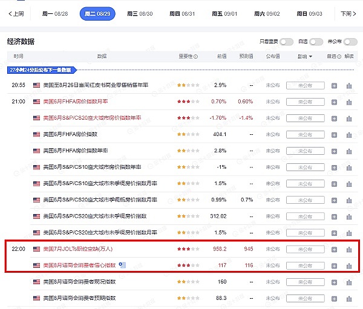Add 美国6月FHFA房价指数月率 to watchlist with plus icon

[334, 102]
